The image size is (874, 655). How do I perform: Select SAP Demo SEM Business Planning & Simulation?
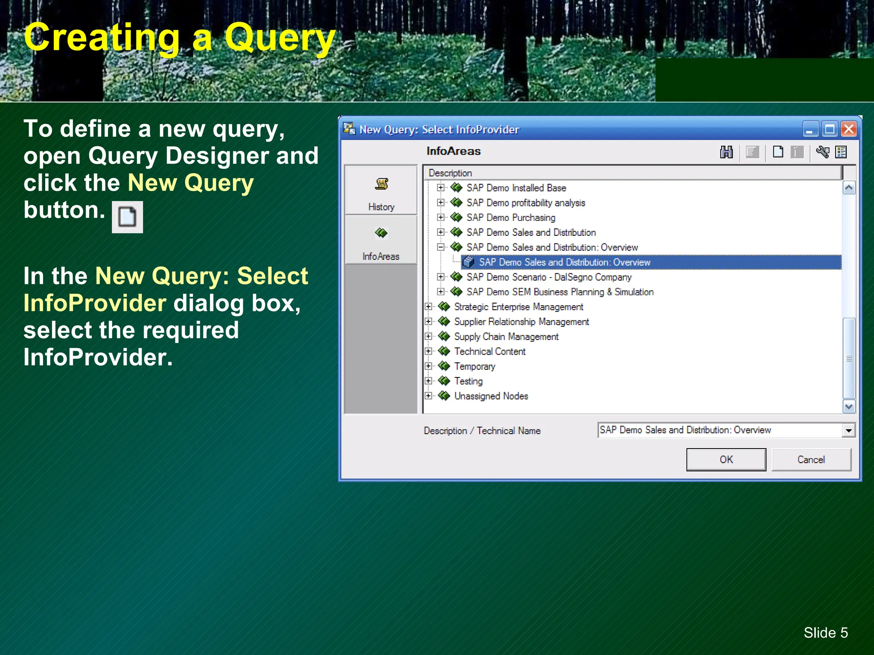pyautogui.click(x=560, y=292)
